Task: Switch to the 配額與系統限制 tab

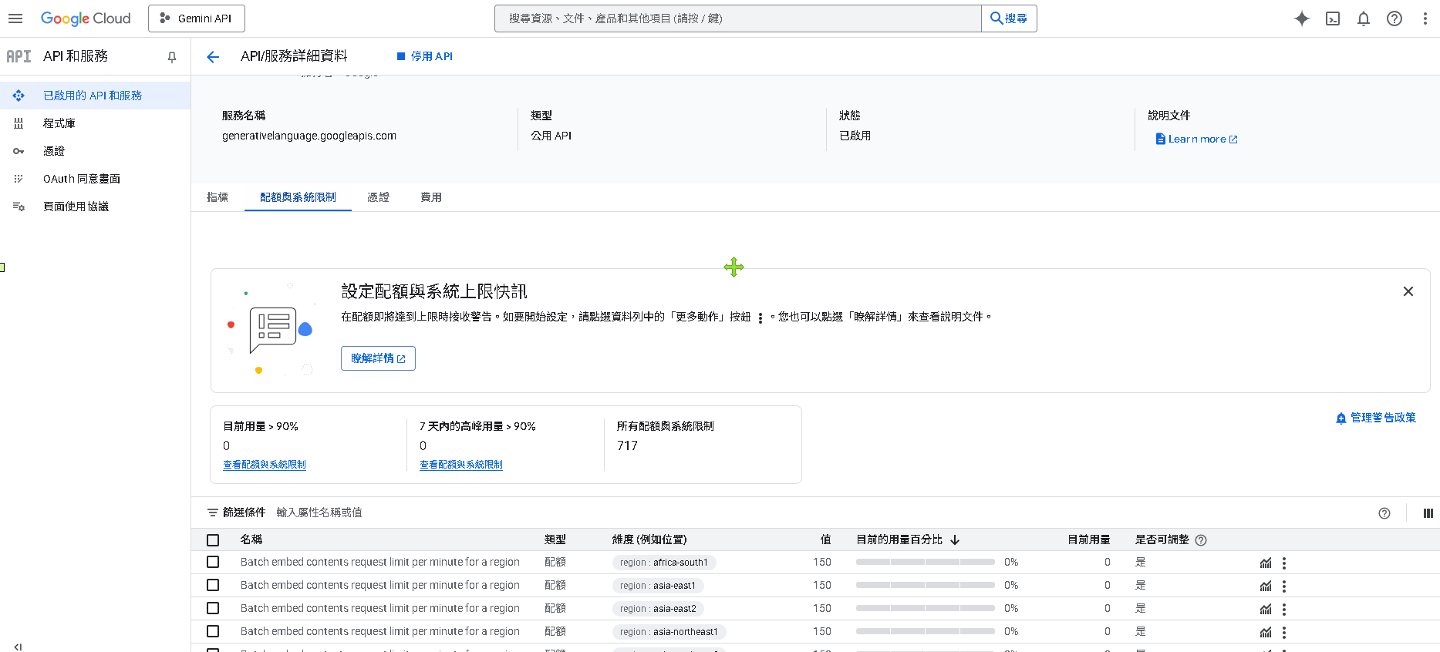Action: tap(298, 197)
